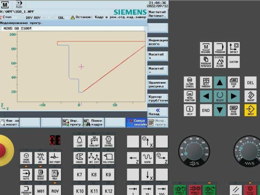This screenshot has width=260, height=195.
Task: Click the N205 G0 Z100 block line
Action: click(73, 28)
